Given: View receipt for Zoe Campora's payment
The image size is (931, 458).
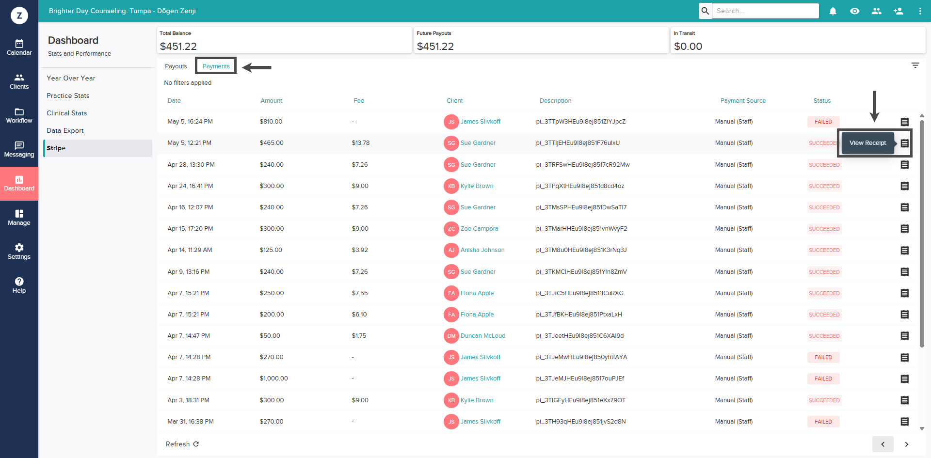Looking at the screenshot, I should coord(905,229).
